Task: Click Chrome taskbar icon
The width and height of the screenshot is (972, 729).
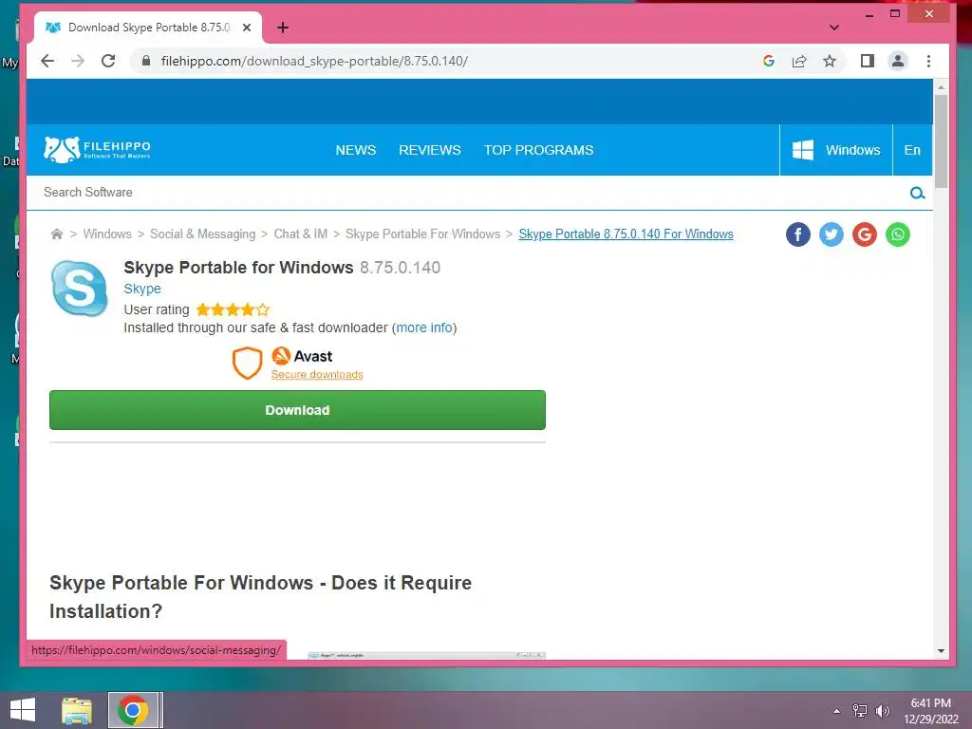Action: tap(133, 710)
